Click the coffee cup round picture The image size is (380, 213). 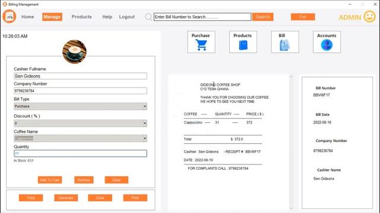point(74,51)
